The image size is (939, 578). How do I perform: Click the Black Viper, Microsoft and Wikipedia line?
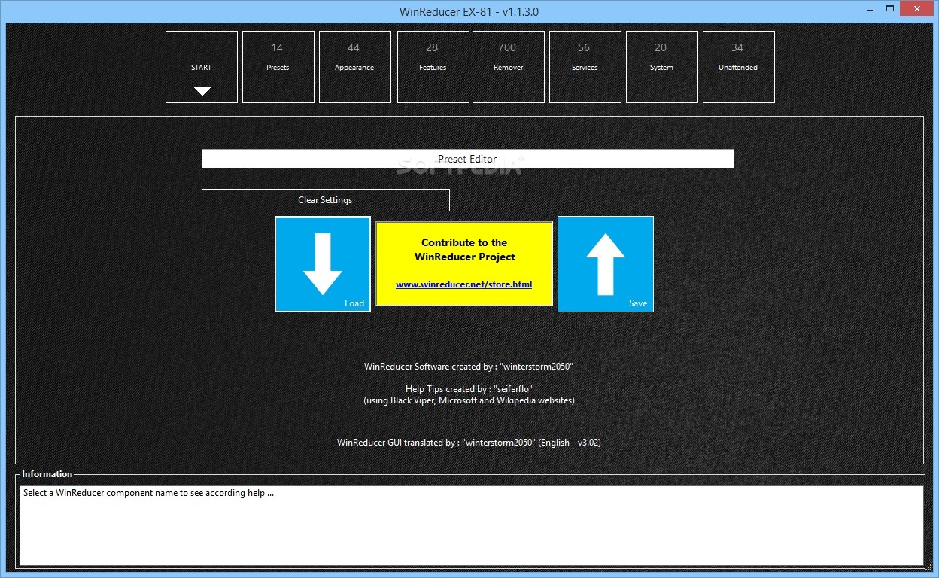click(x=469, y=400)
